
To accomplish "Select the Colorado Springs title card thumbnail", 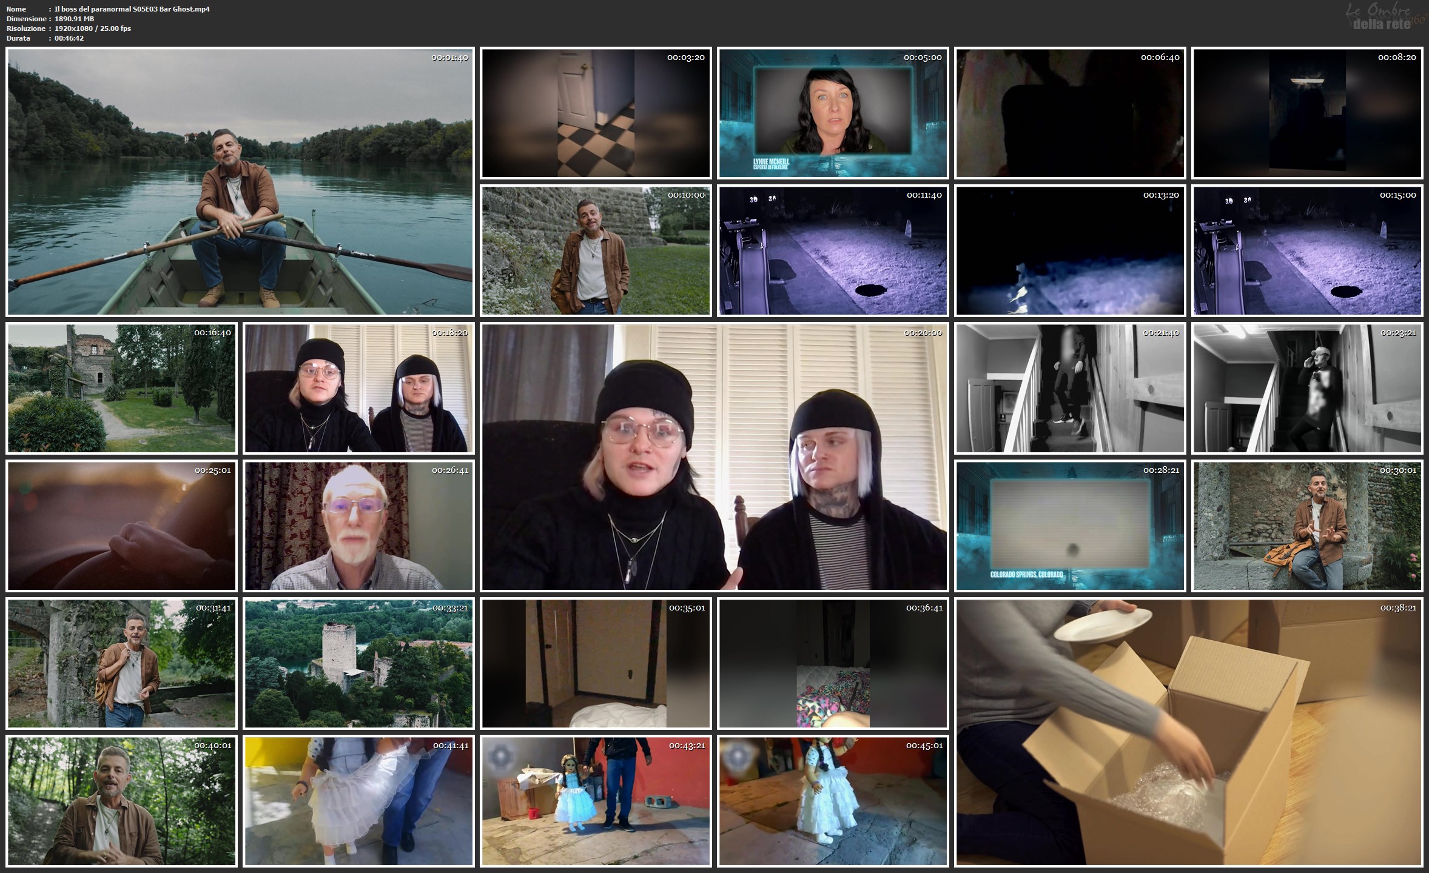I will point(1069,525).
